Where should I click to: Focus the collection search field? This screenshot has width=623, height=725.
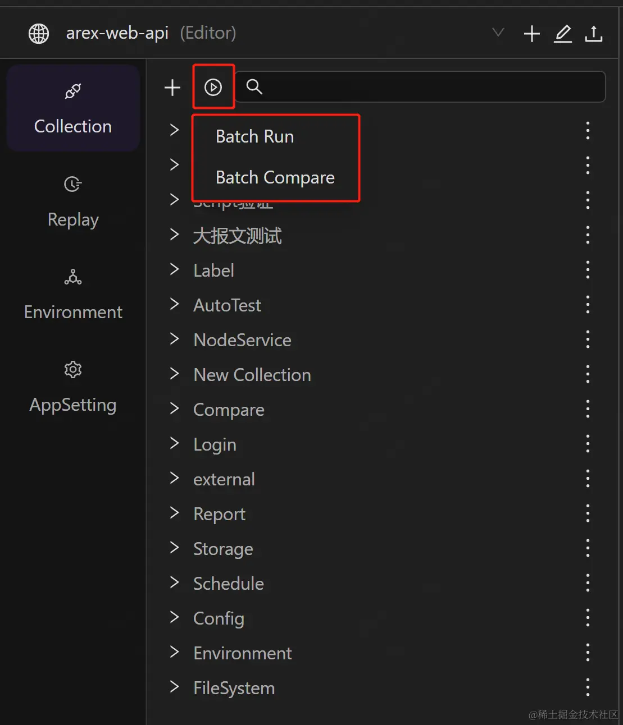(x=427, y=87)
